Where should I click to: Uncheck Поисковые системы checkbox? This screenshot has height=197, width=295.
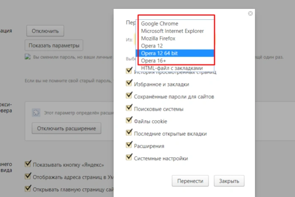pos(129,108)
